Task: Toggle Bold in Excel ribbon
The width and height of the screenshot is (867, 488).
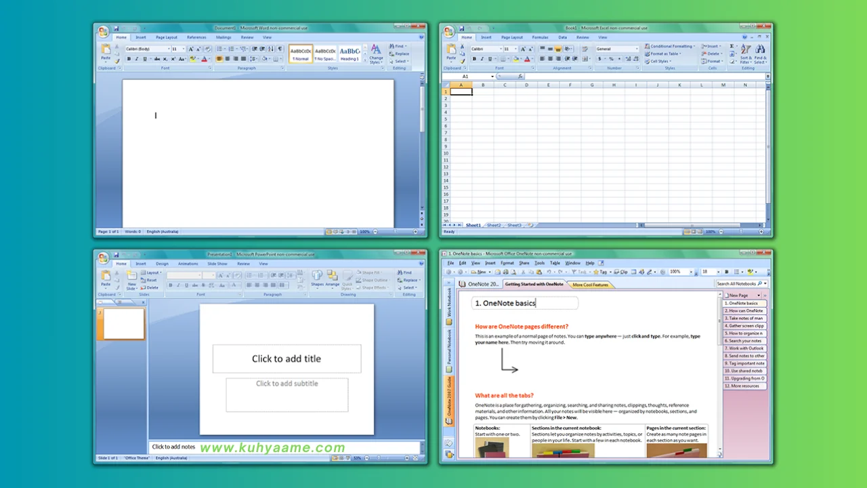Action: [x=474, y=59]
